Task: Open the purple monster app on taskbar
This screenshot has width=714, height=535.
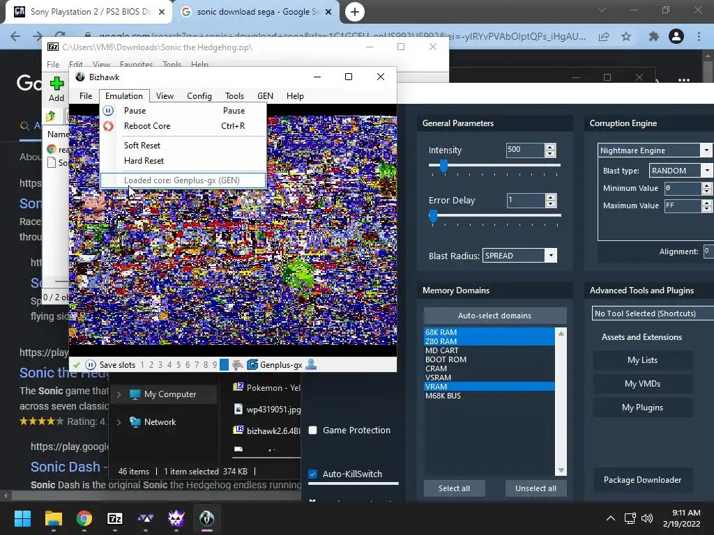Action: coord(176,518)
